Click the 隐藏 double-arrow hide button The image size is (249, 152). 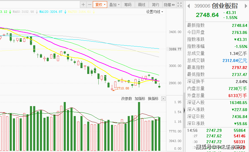(169, 4)
